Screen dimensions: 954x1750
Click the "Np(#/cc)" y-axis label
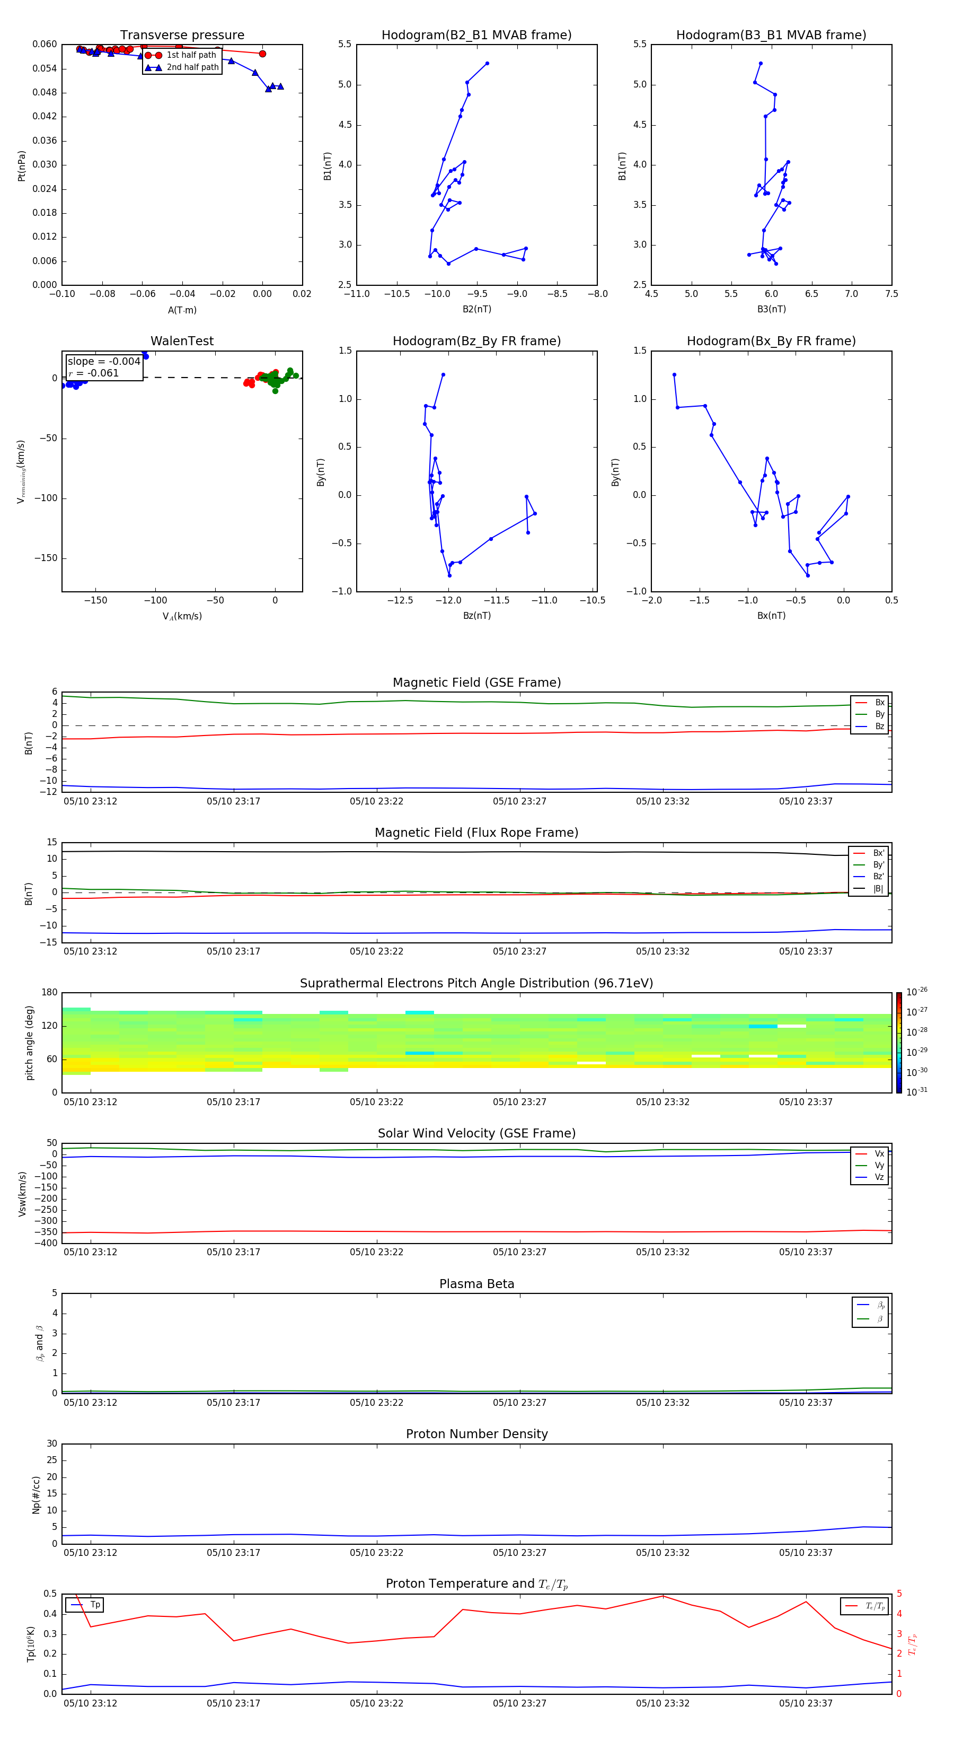tap(36, 1494)
